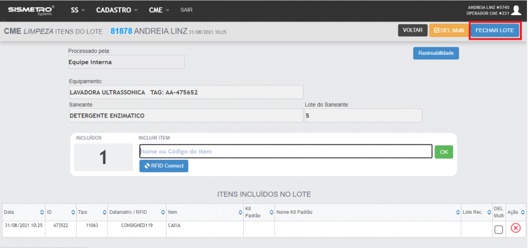Image resolution: width=532 pixels, height=248 pixels.
Task: Click the Processado pela field Equipe interna
Action: tap(127, 62)
